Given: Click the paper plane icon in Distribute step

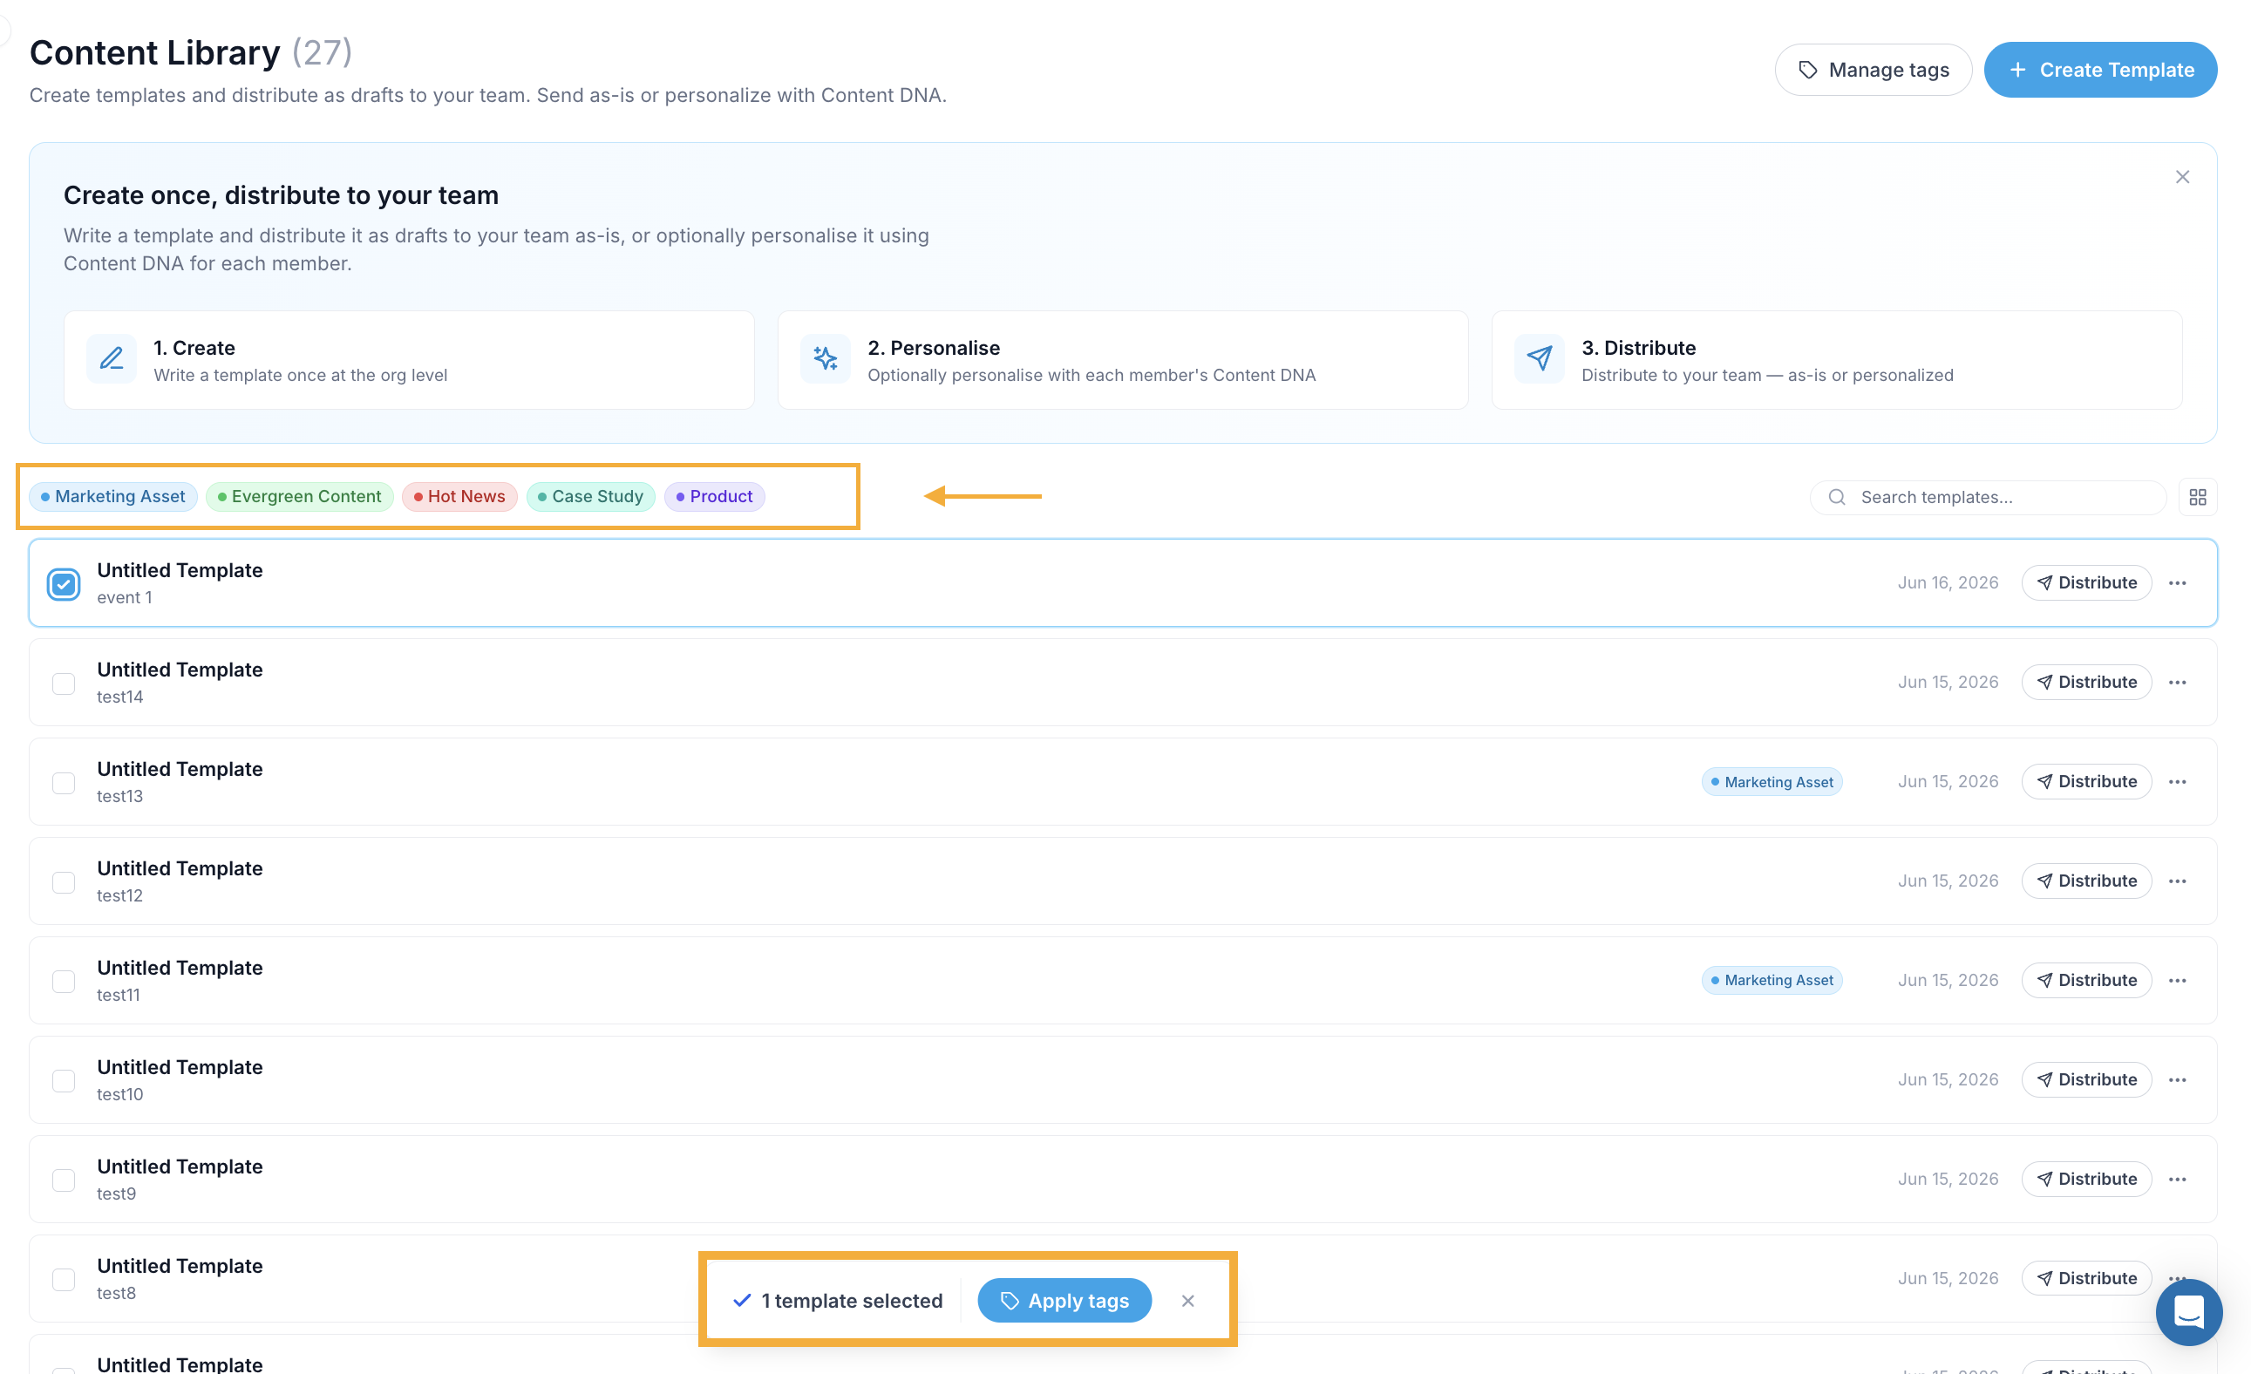Looking at the screenshot, I should [1540, 359].
